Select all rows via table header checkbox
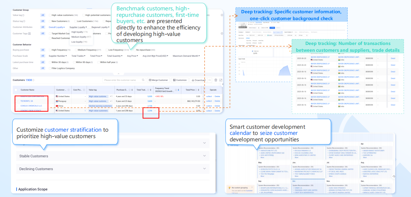The height and width of the screenshot is (197, 411). tap(16, 90)
